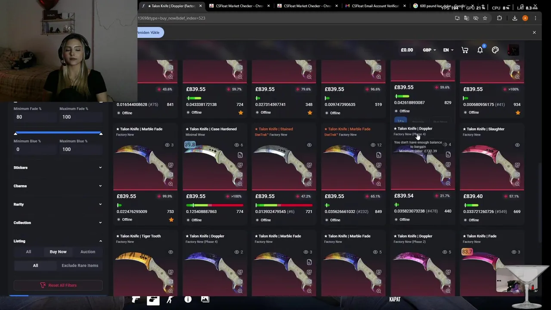
Task: Open the Chrome extensions puzzle icon
Action: tap(499, 18)
